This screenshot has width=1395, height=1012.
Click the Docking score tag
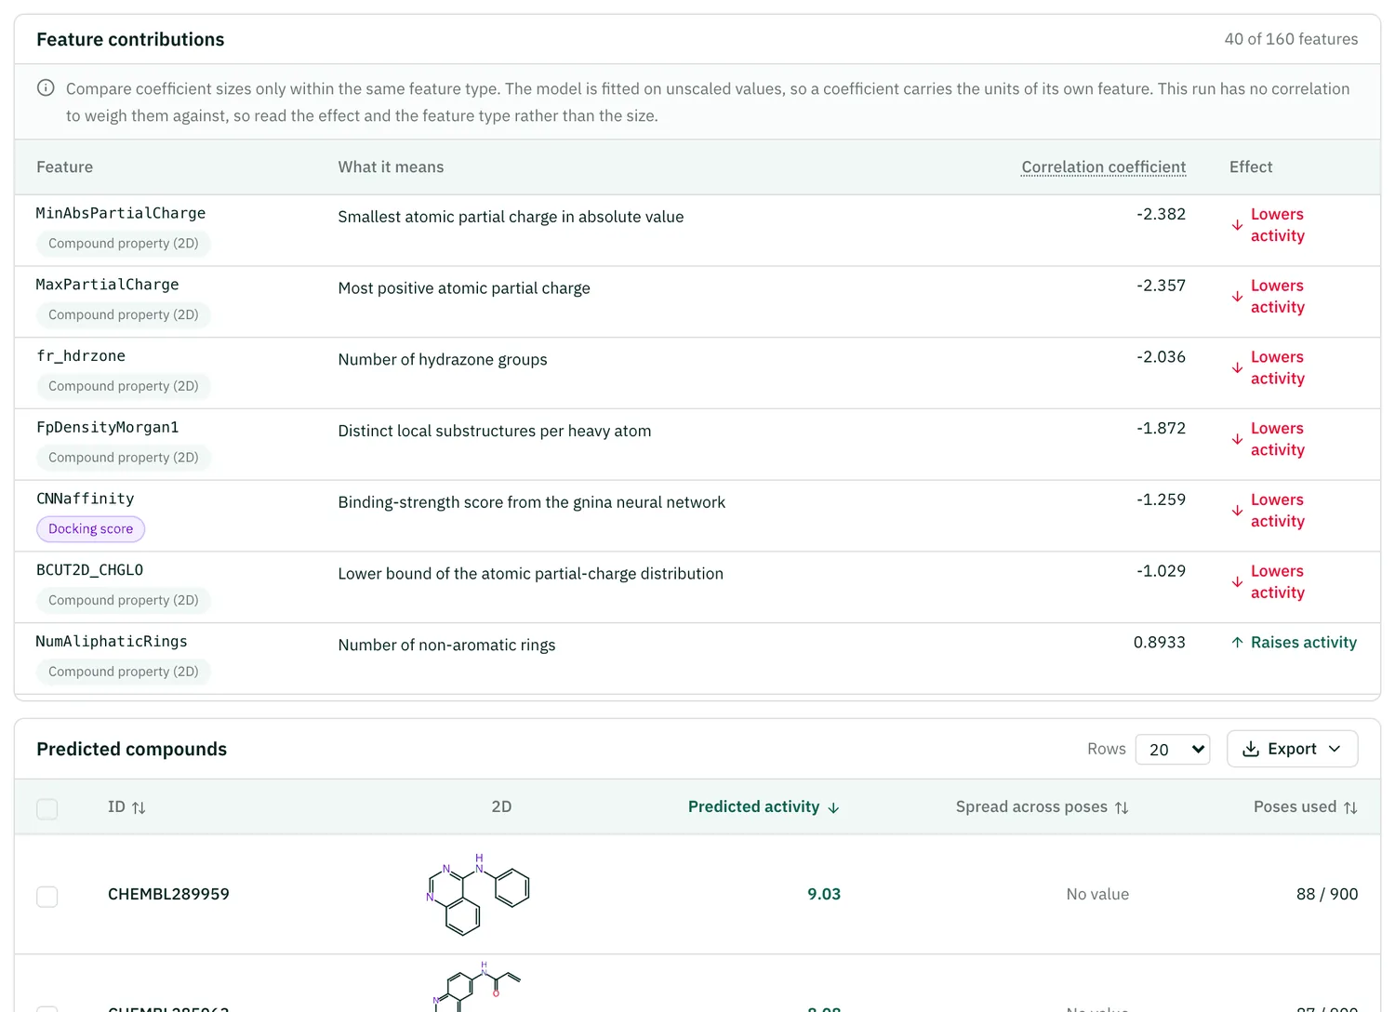[x=90, y=529]
